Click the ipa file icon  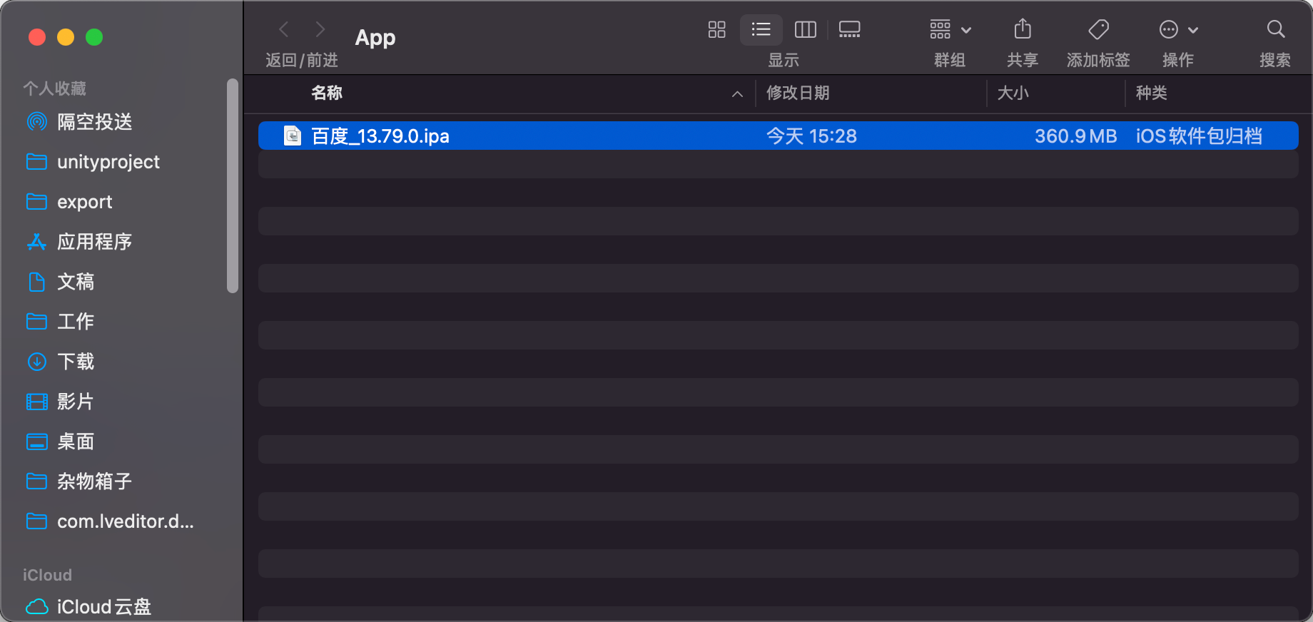293,136
